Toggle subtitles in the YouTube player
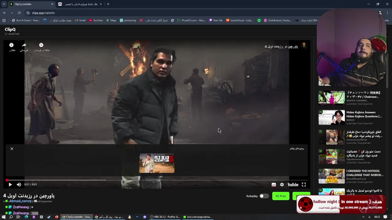The image size is (392, 220). point(274,185)
